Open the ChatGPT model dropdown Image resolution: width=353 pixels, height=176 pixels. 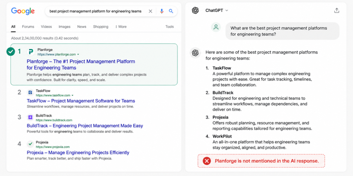coord(216,10)
